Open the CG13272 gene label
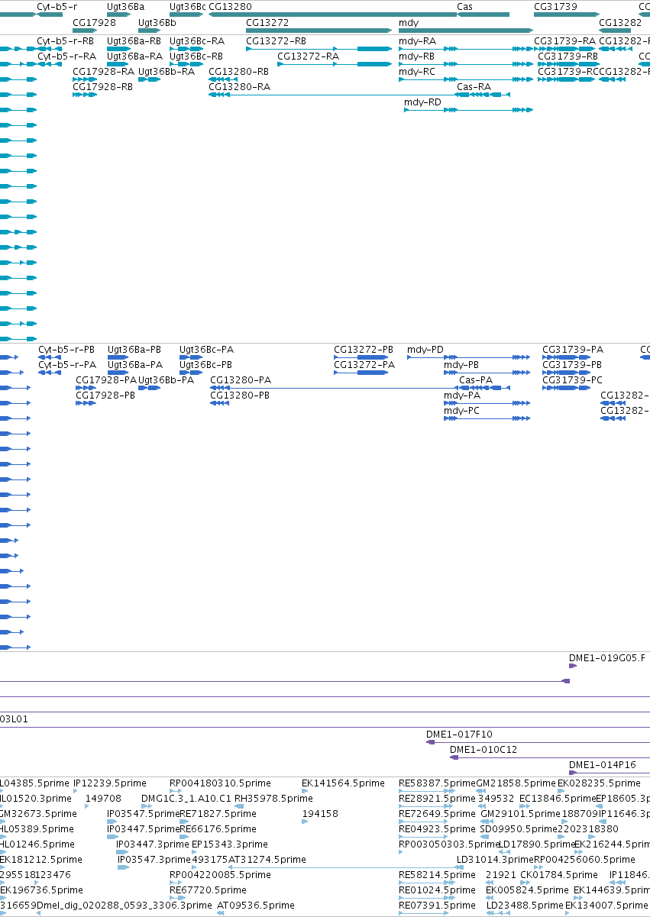 click(x=267, y=22)
